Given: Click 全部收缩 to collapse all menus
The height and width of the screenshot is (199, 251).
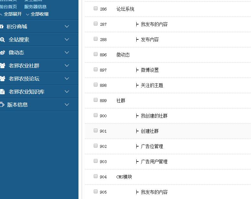Looking at the screenshot, I should pyautogui.click(x=39, y=14).
